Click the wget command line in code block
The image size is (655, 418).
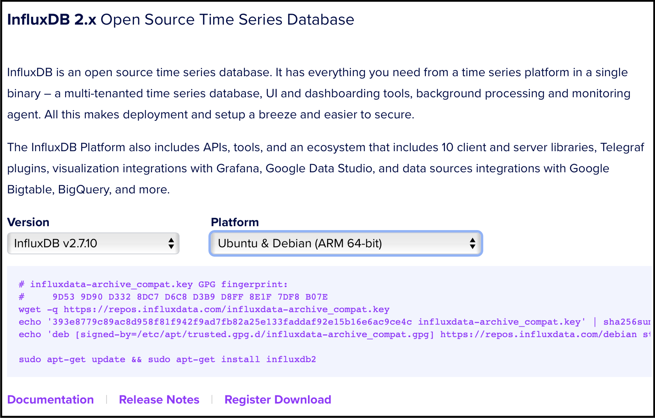click(204, 309)
